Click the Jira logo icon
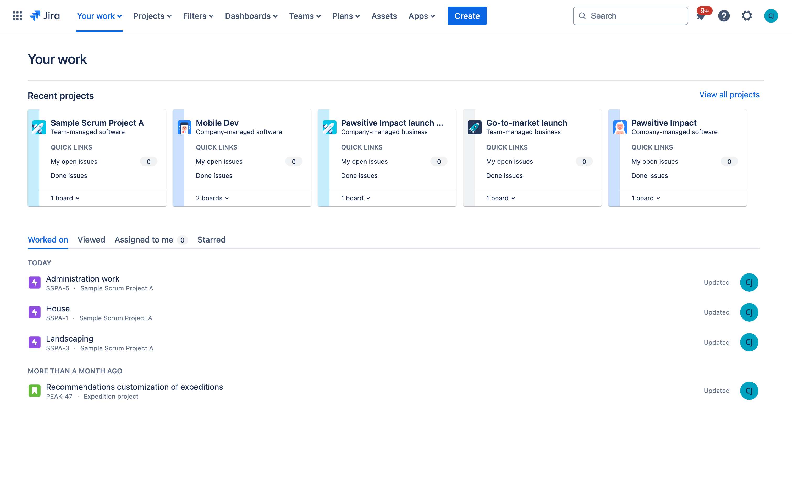This screenshot has width=792, height=495. [x=35, y=15]
